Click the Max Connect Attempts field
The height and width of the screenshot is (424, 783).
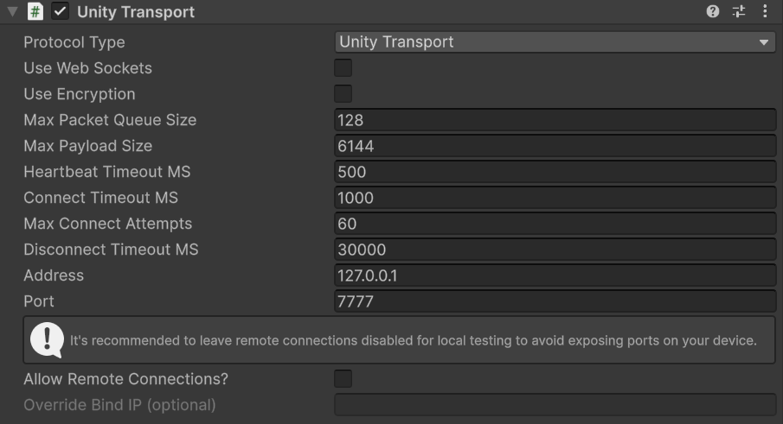pos(555,224)
